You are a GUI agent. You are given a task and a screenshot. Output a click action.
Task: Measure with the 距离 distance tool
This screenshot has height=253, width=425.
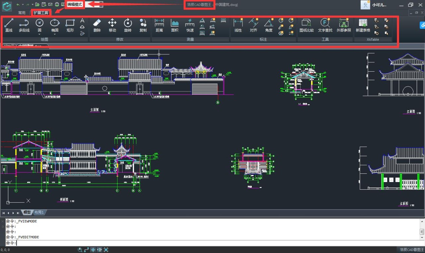pos(159,25)
